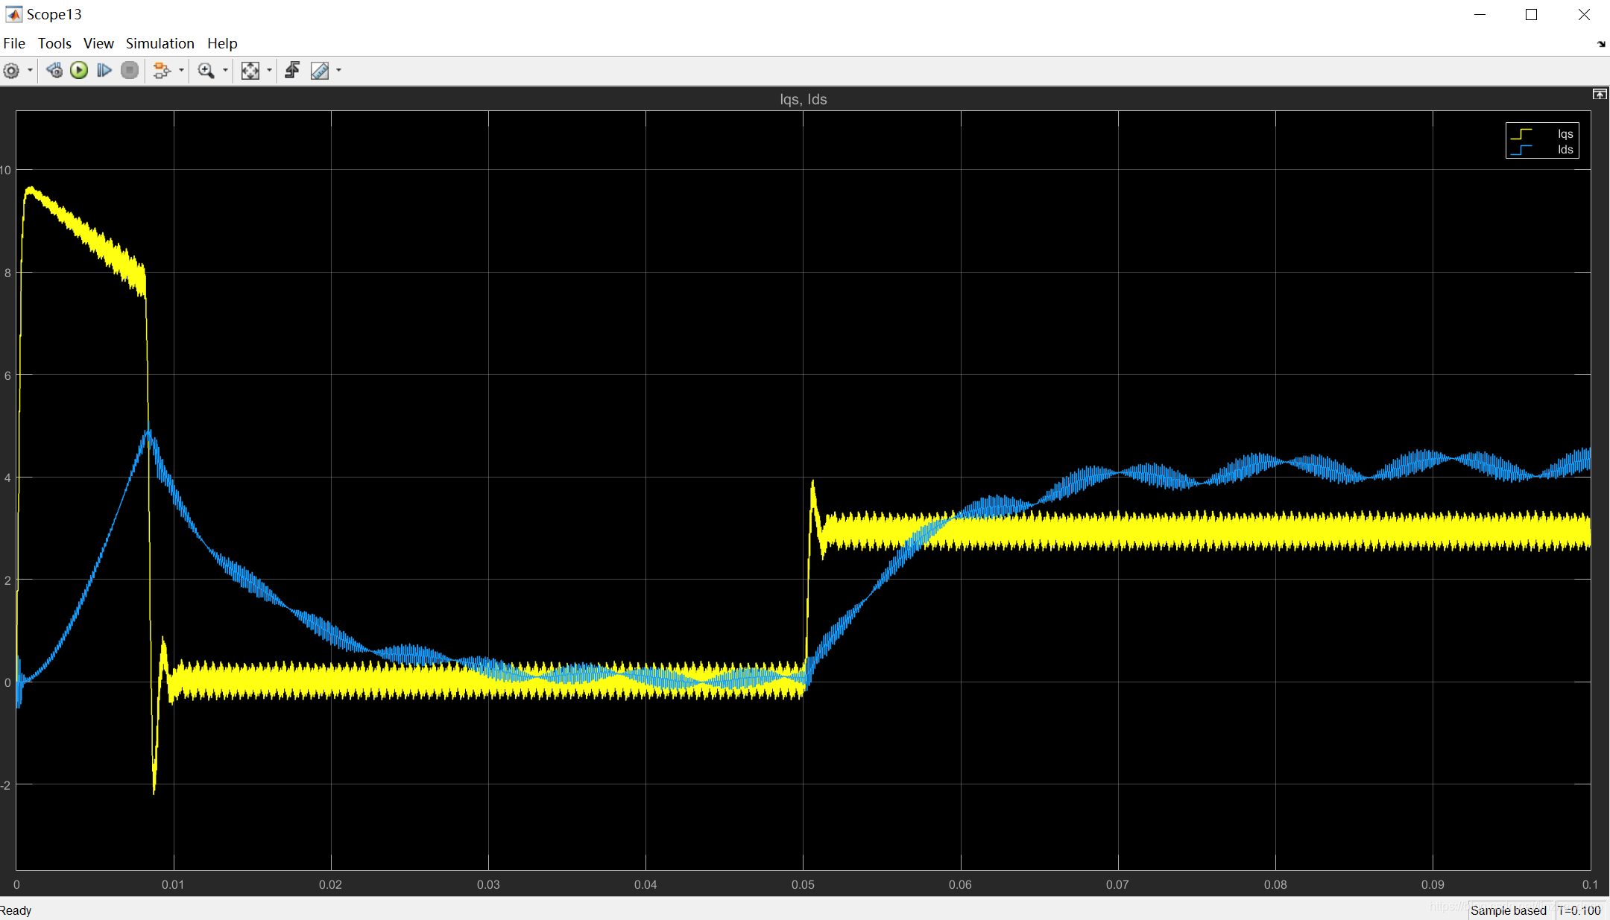This screenshot has height=920, width=1610.
Task: Click the Sample based status text
Action: [x=1509, y=910]
